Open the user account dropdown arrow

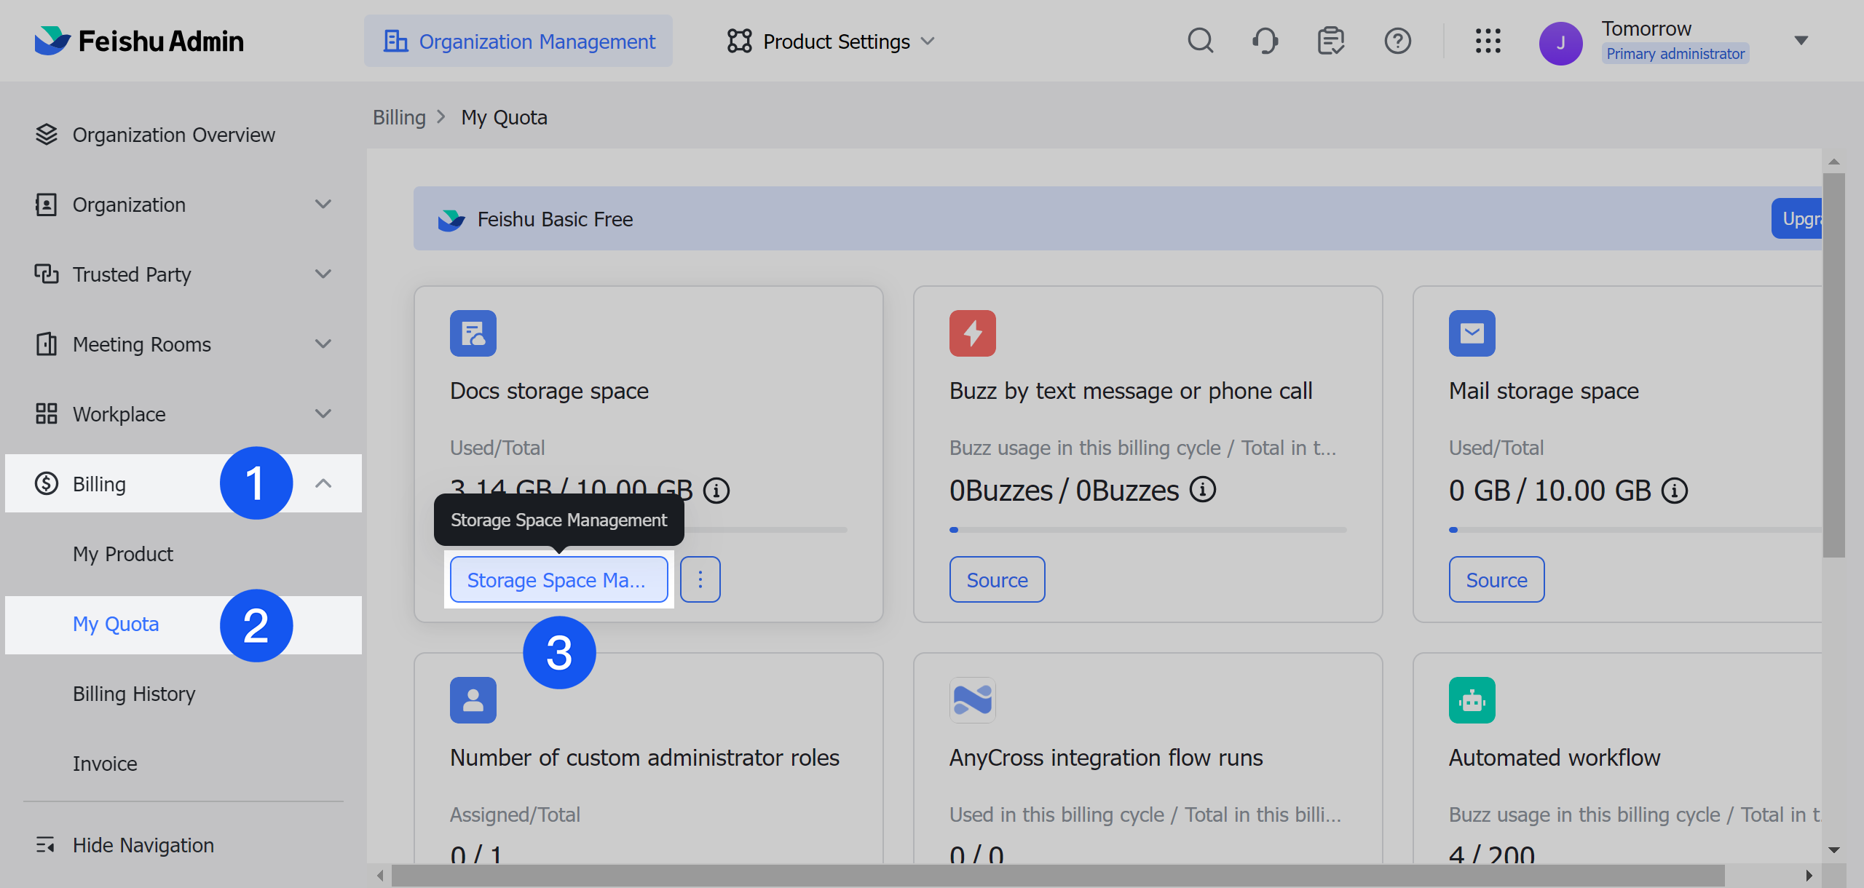click(x=1801, y=41)
